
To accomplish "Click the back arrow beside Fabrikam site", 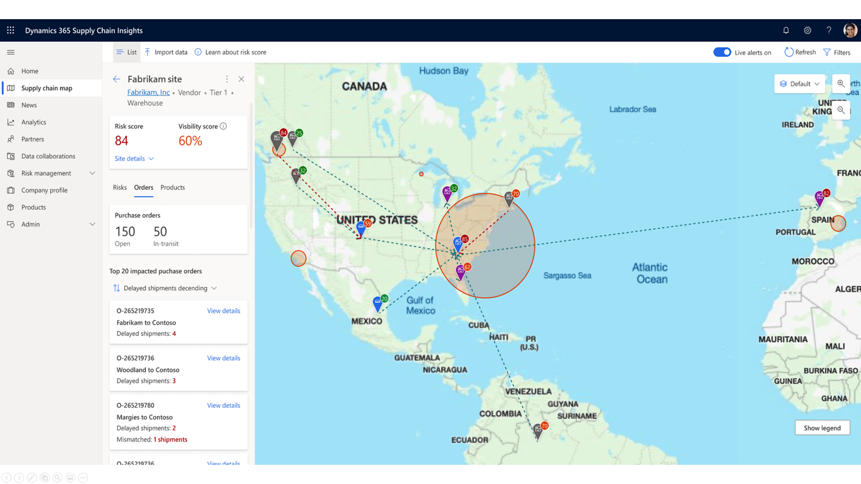I will point(117,79).
